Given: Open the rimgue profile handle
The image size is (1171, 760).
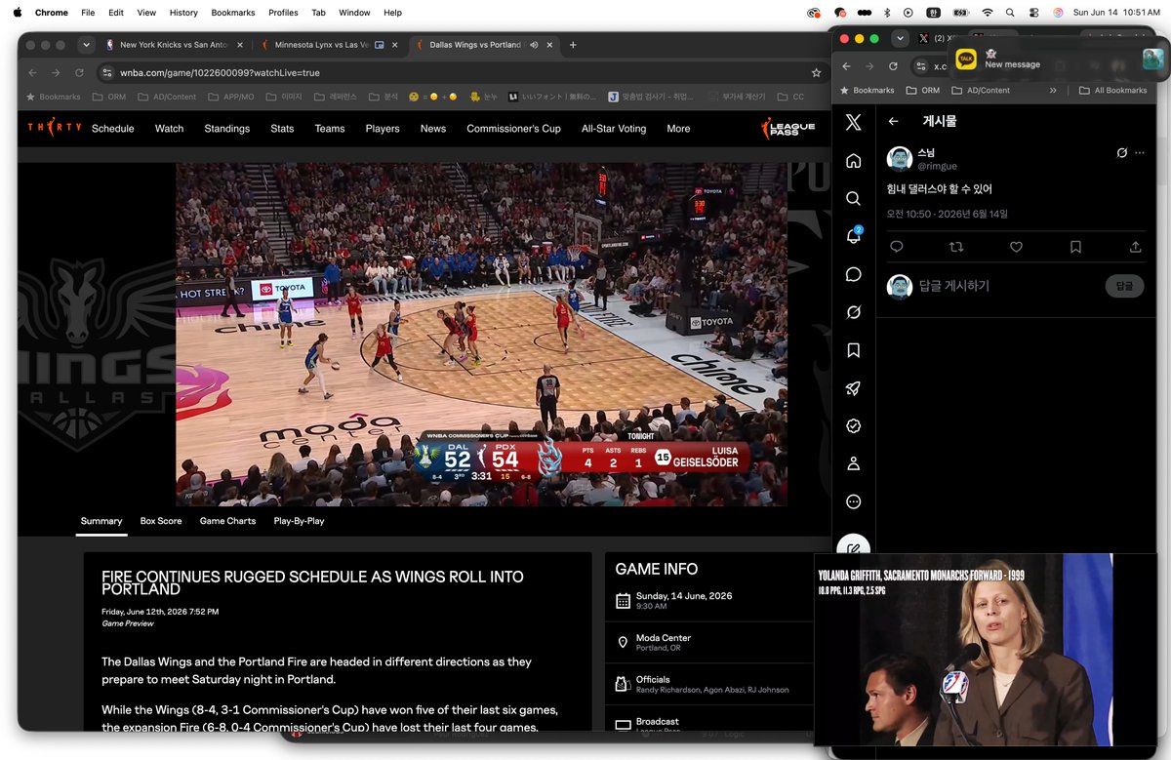Looking at the screenshot, I should pyautogui.click(x=937, y=167).
